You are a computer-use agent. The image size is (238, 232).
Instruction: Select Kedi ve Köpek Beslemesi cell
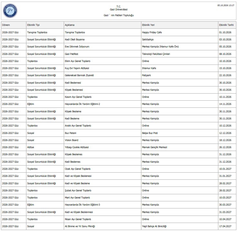[102, 176]
